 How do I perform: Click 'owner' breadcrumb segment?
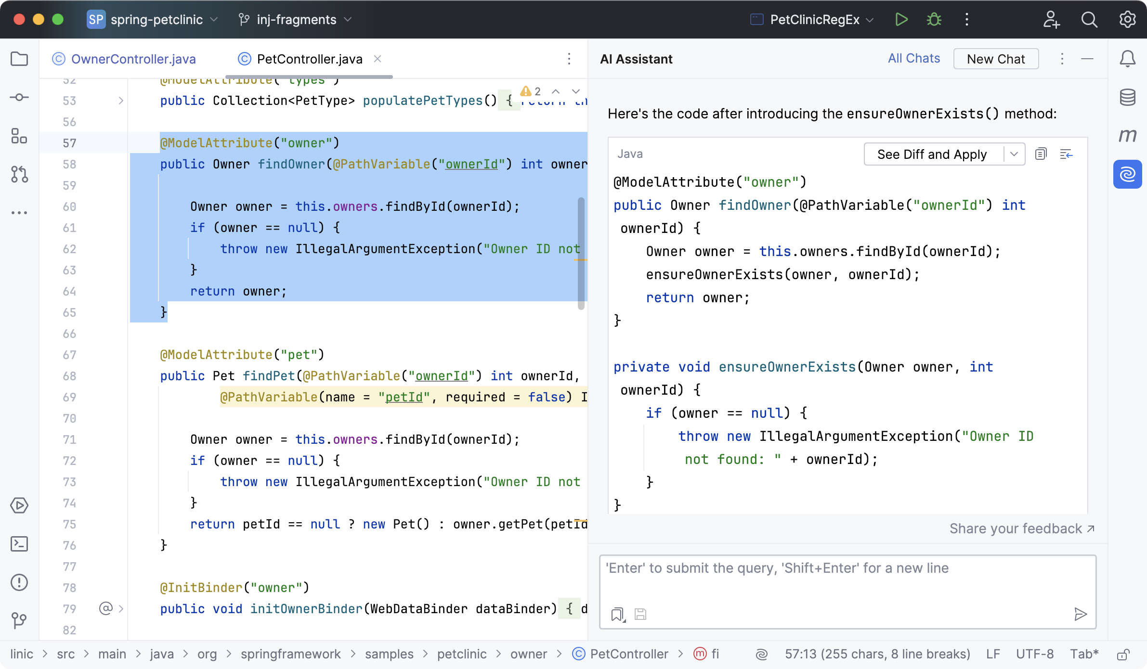[x=529, y=654]
